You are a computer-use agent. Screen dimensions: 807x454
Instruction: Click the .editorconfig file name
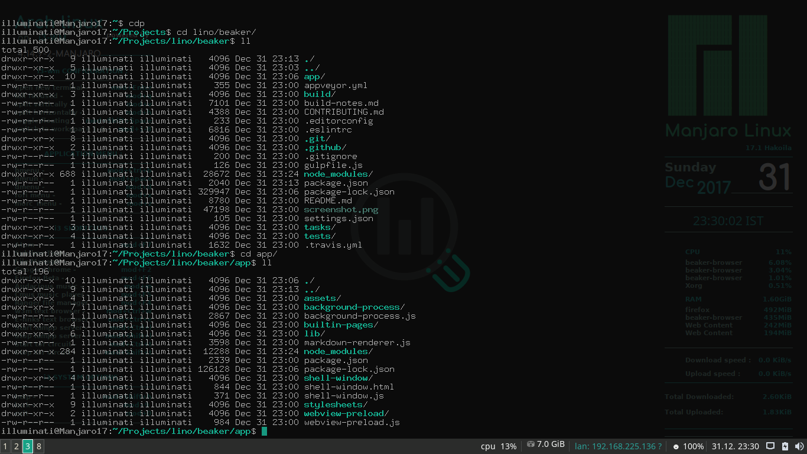pyautogui.click(x=339, y=121)
